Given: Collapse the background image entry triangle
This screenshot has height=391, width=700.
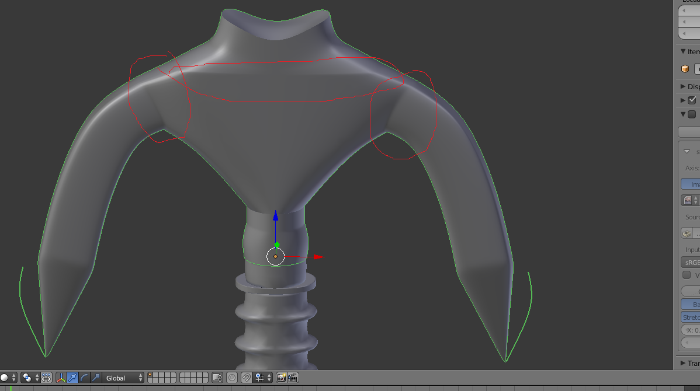Looking at the screenshot, I should pyautogui.click(x=687, y=152).
